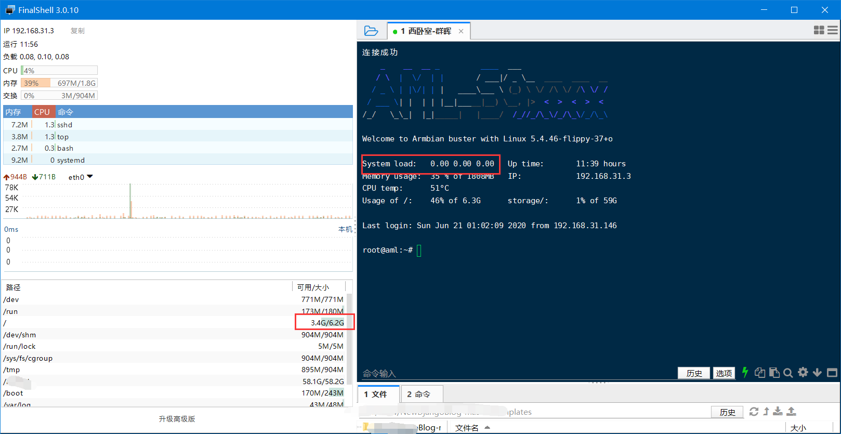The image size is (841, 434).
Task: Click the upload icon in file panel
Action: pyautogui.click(x=791, y=412)
